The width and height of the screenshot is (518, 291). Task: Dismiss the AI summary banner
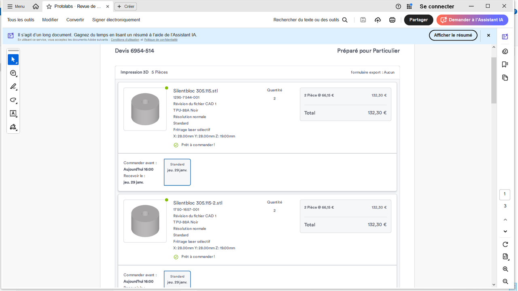(488, 35)
